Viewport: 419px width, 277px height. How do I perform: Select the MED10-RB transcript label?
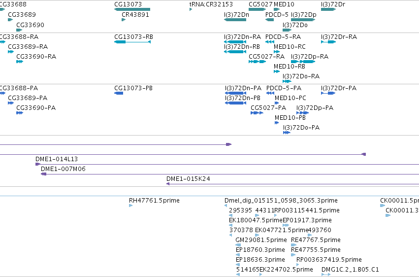pyautogui.click(x=290, y=67)
